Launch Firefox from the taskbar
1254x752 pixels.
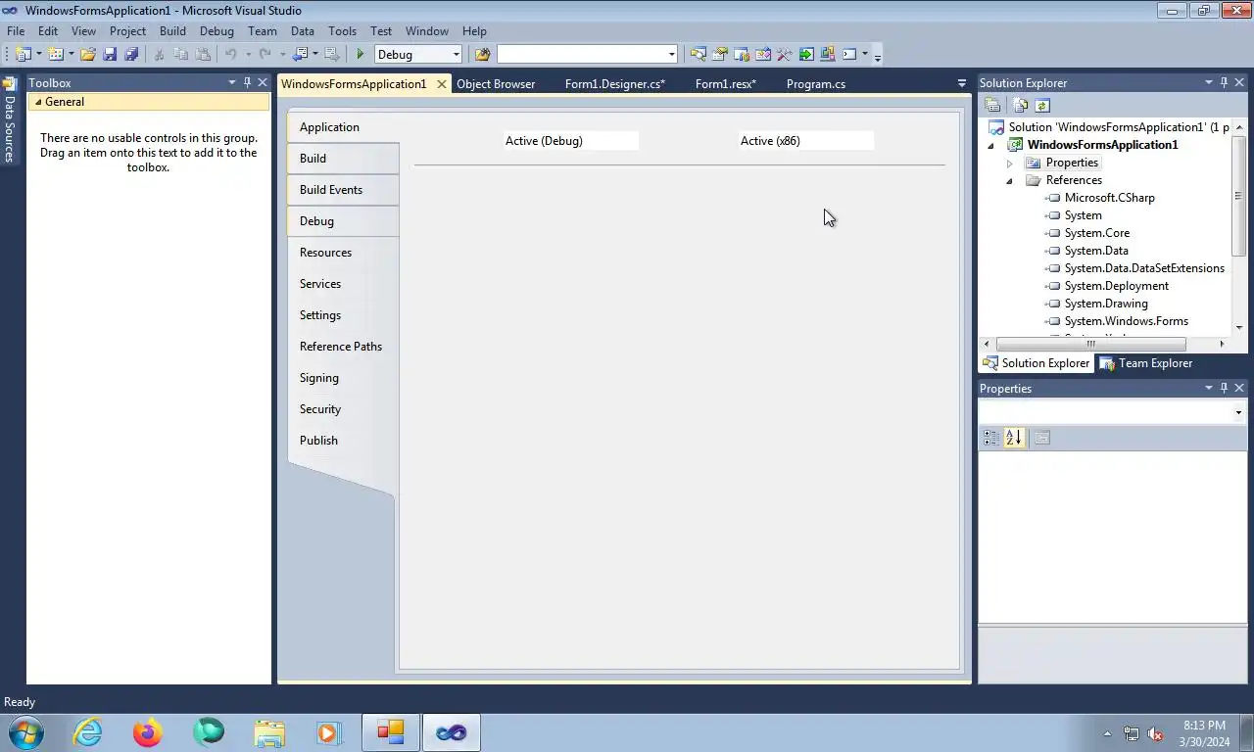pos(148,732)
